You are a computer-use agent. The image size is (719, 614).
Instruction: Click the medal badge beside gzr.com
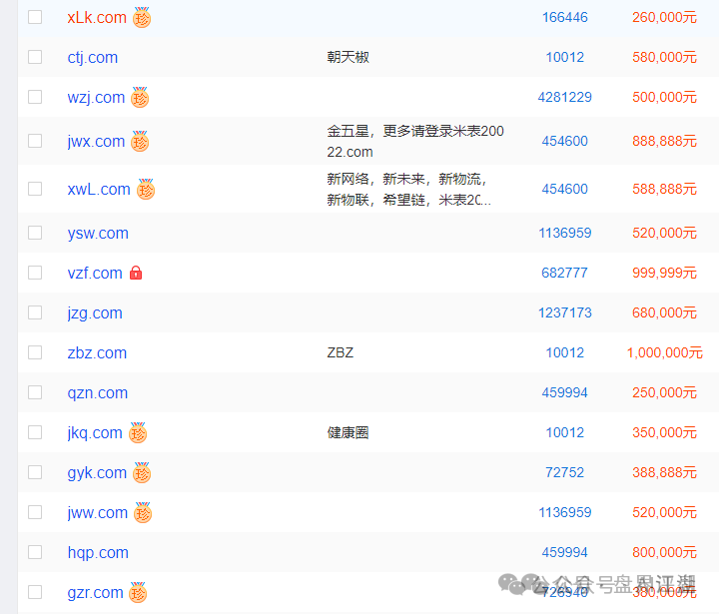pos(139,593)
